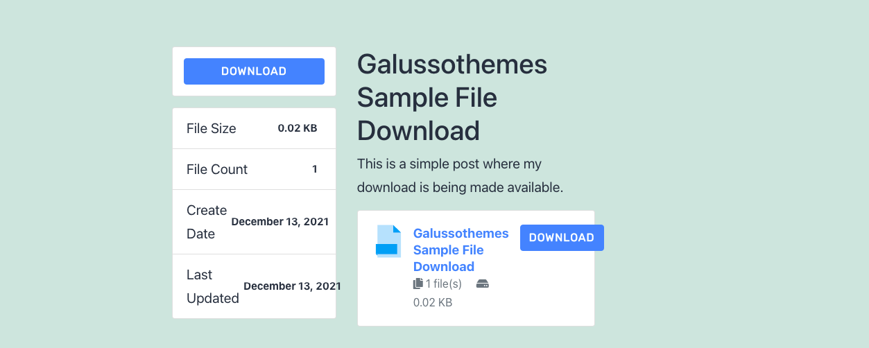The width and height of the screenshot is (869, 348).
Task: Click the blue file type icon
Action: click(x=388, y=241)
